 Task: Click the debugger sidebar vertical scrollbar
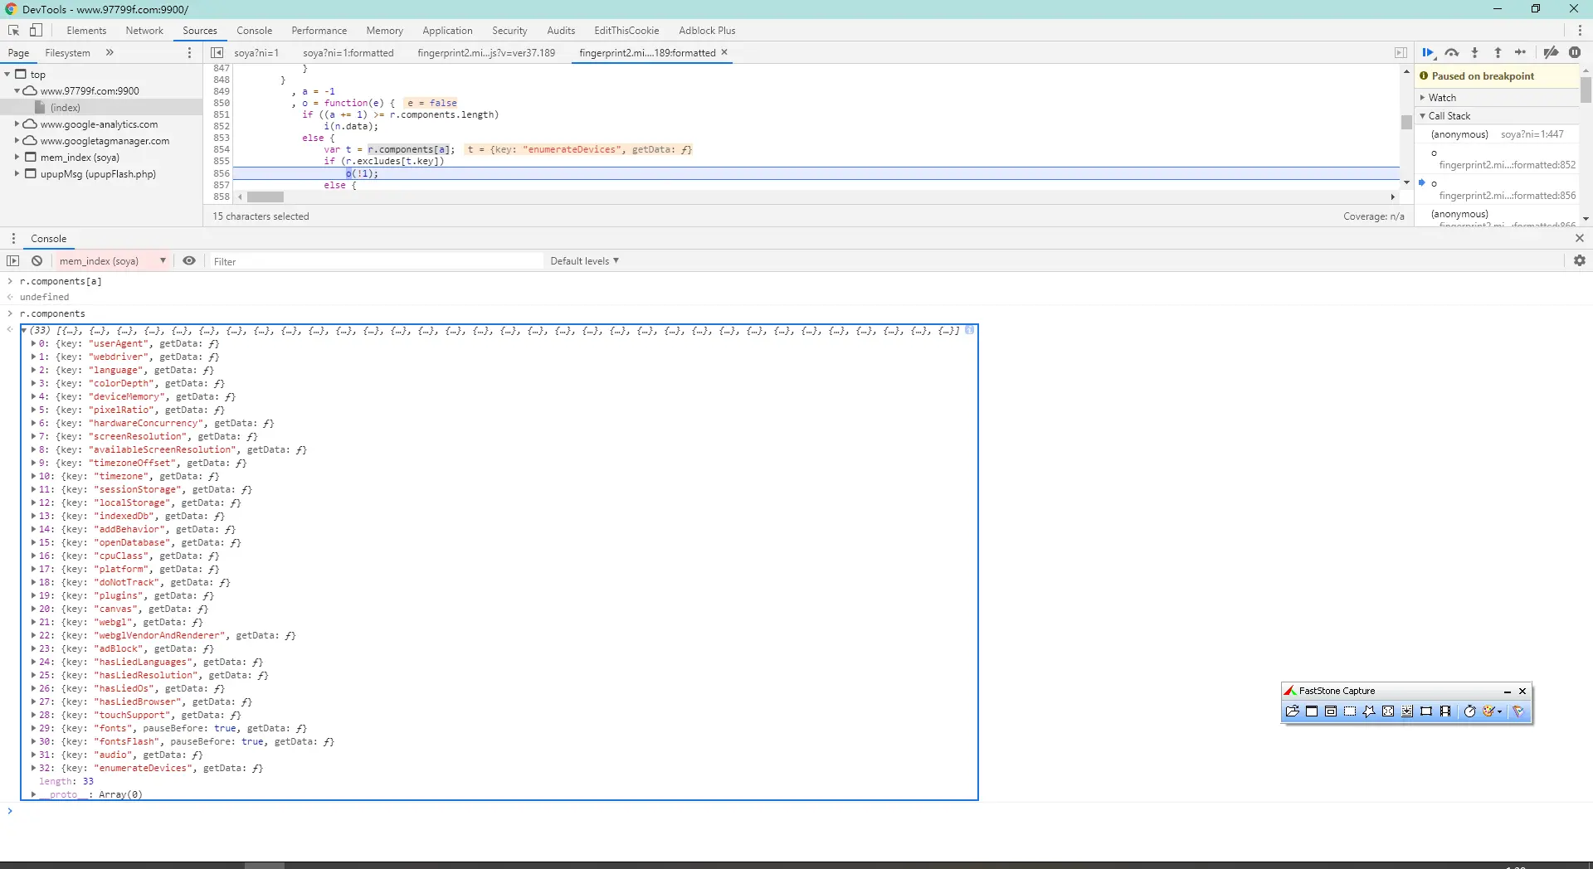tap(1586, 90)
